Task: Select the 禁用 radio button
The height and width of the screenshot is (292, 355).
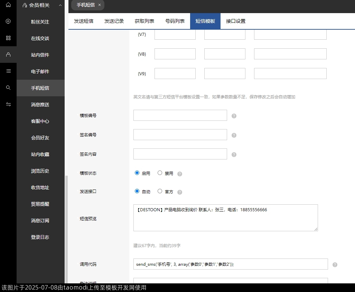Action: tap(160, 173)
